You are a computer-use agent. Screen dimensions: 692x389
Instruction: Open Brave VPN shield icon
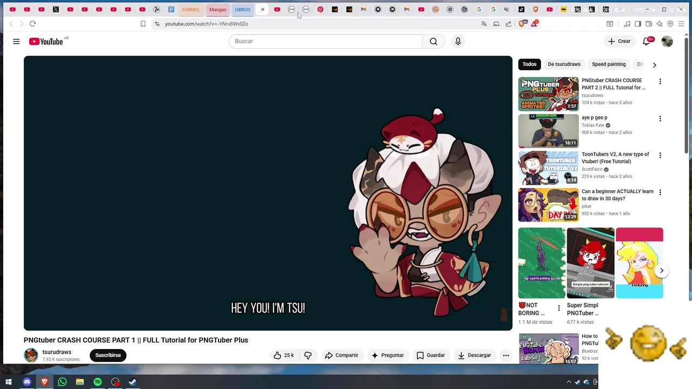click(670, 24)
